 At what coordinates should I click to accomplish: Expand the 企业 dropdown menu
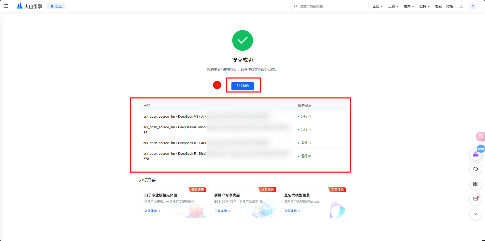point(378,6)
